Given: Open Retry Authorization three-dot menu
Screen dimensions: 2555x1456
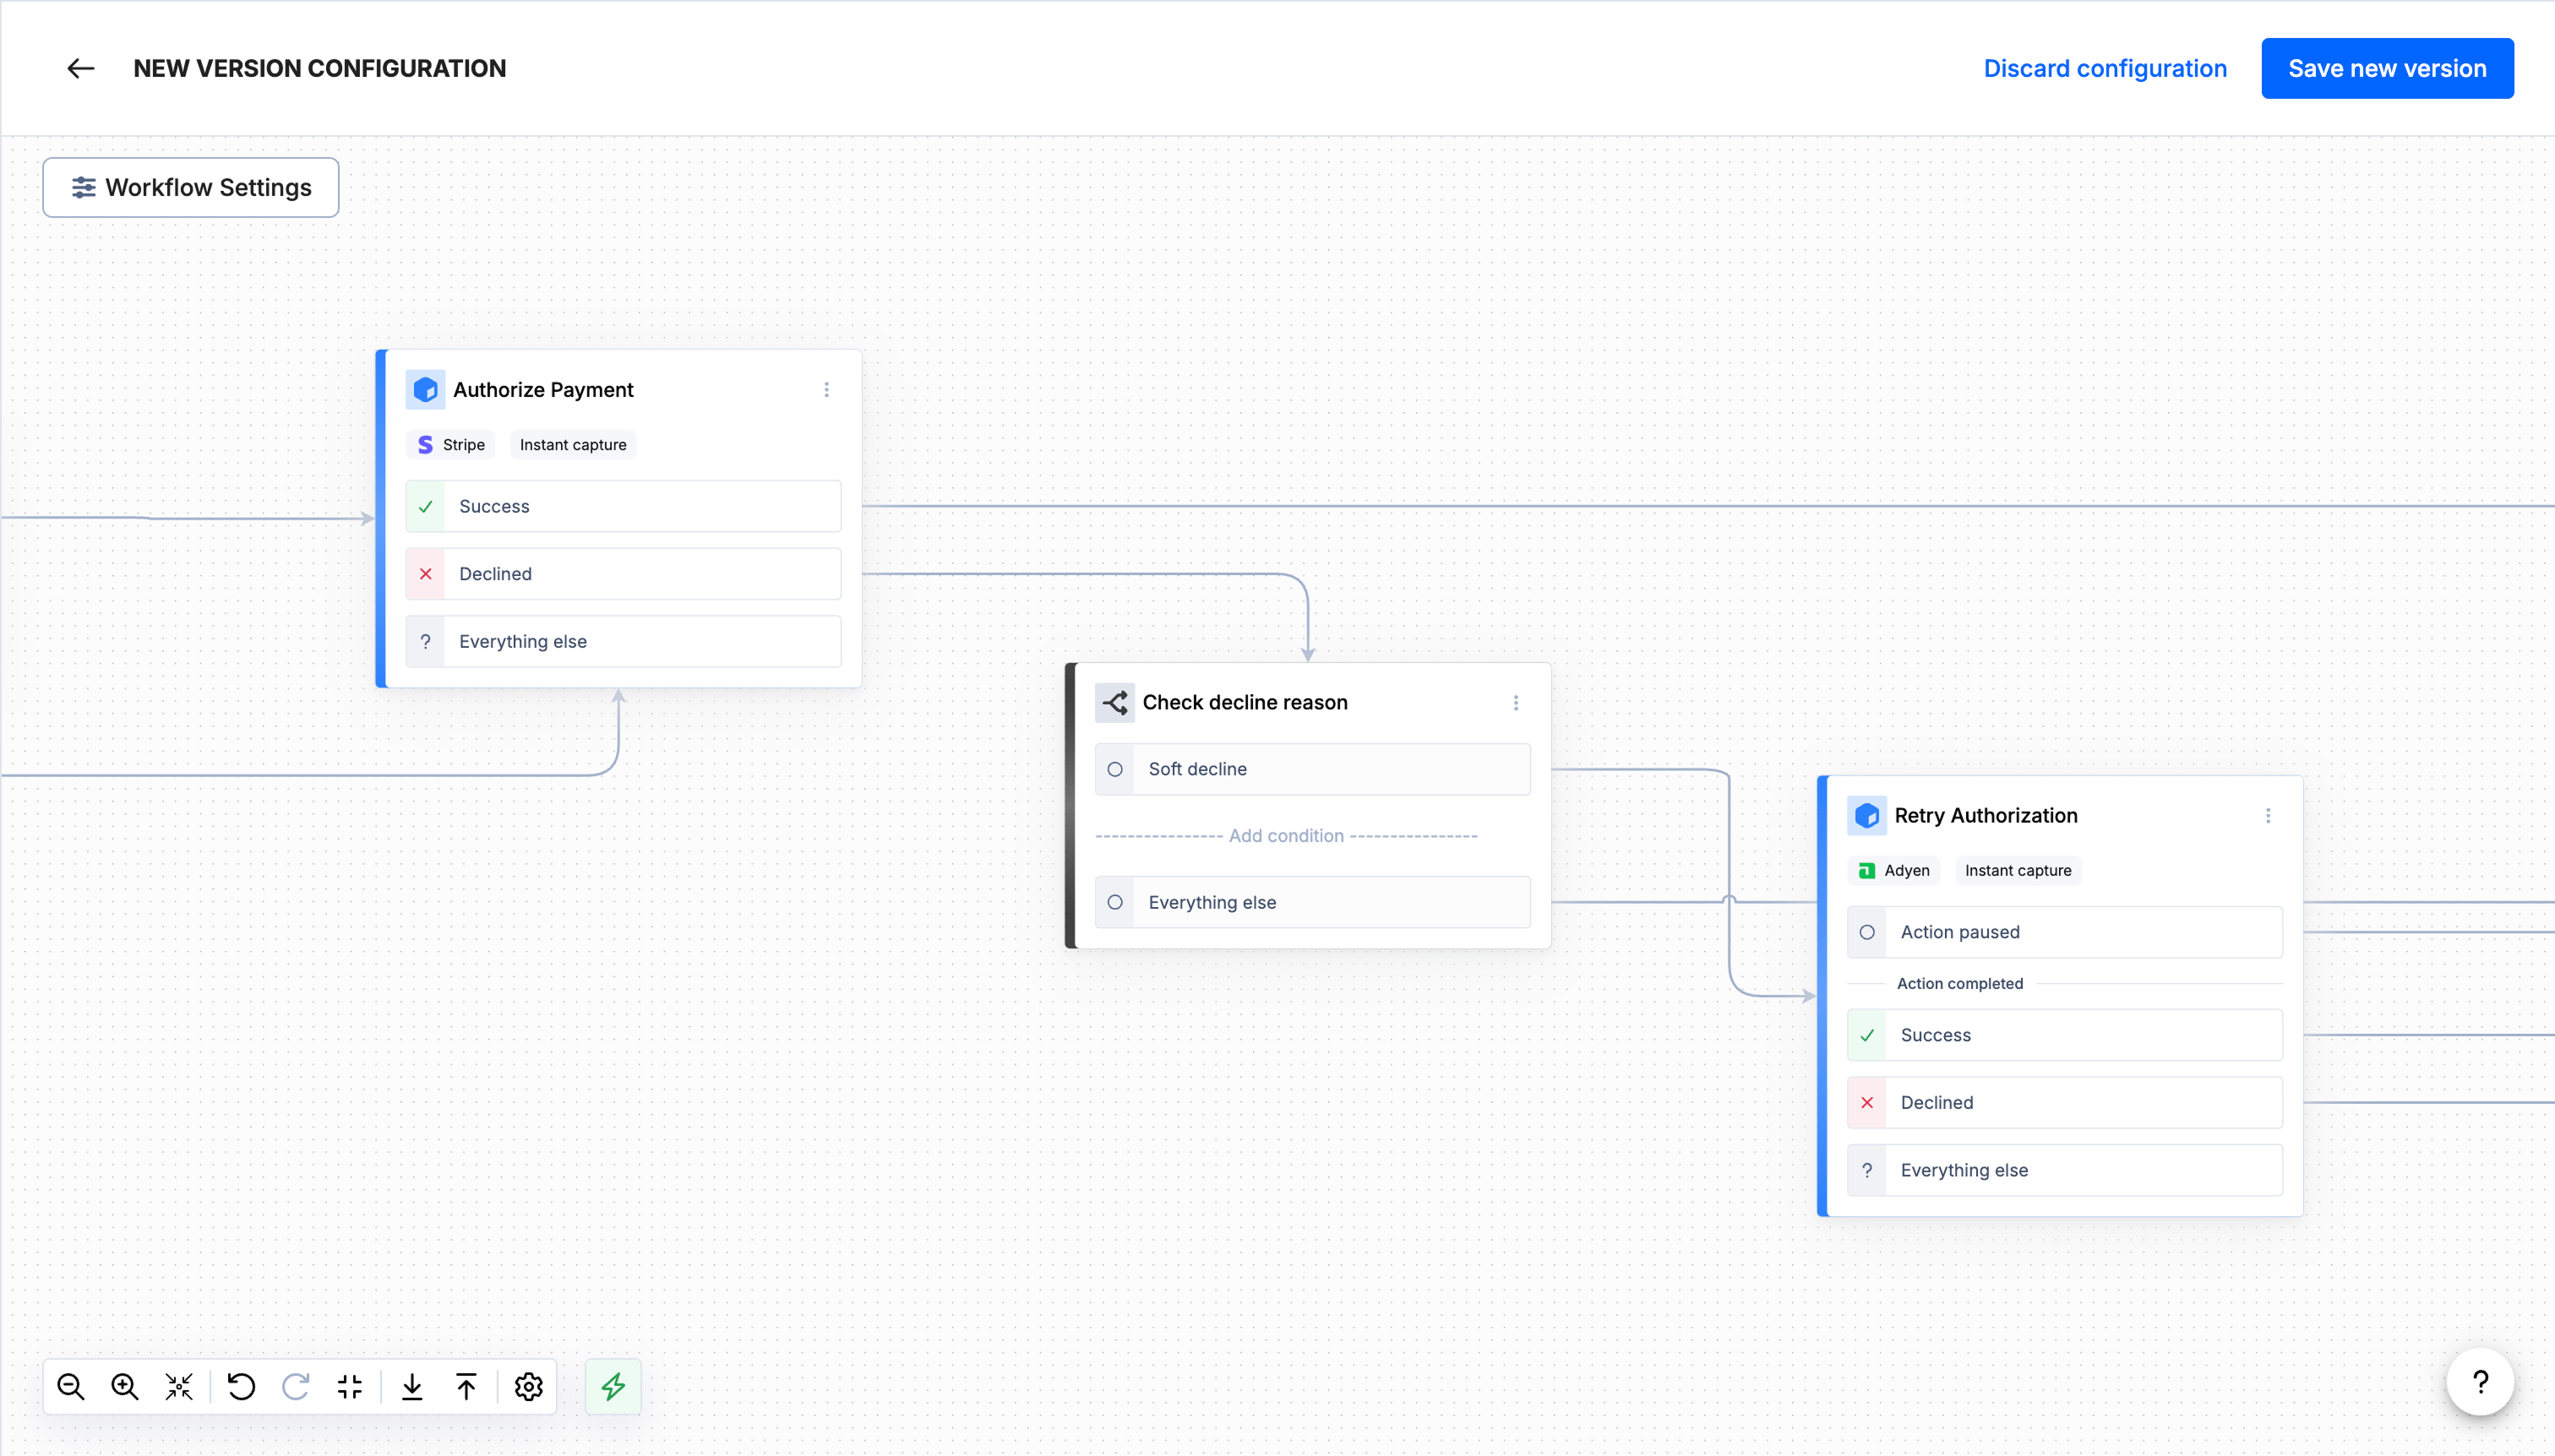Looking at the screenshot, I should (x=2268, y=816).
